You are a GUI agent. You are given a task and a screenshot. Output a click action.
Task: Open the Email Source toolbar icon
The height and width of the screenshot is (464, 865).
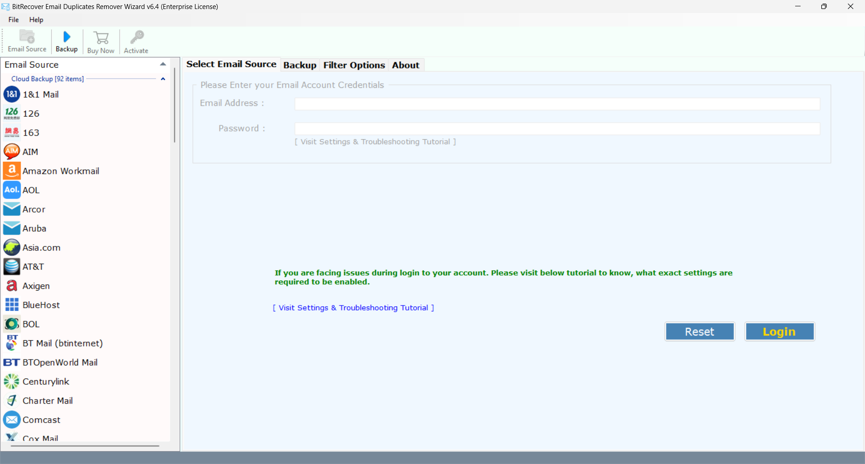[27, 41]
